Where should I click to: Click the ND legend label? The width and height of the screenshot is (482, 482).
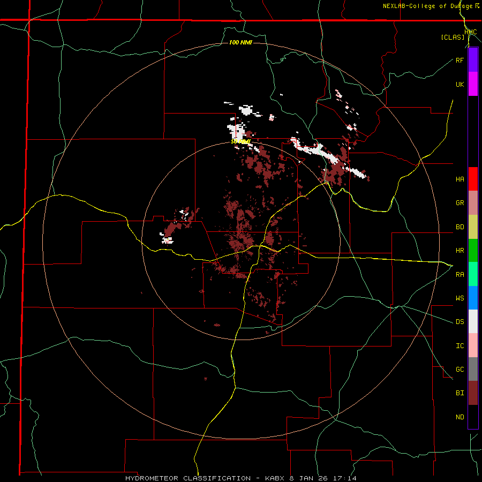click(x=460, y=417)
